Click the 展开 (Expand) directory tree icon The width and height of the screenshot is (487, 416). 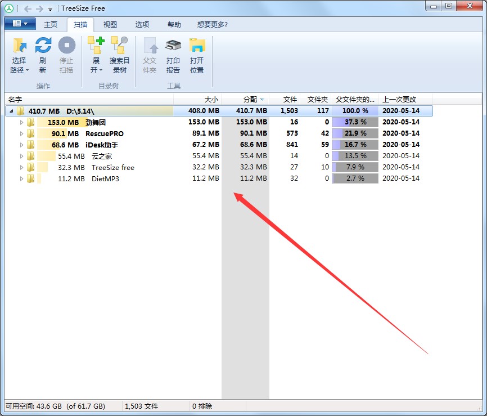[95, 54]
